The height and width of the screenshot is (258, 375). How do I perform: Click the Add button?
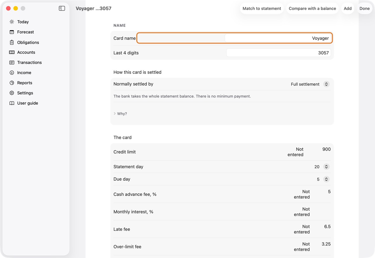tap(347, 8)
